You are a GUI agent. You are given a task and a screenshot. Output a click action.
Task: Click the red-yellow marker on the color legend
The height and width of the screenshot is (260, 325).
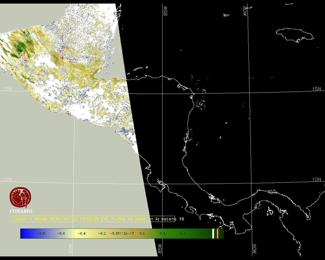[218, 234]
